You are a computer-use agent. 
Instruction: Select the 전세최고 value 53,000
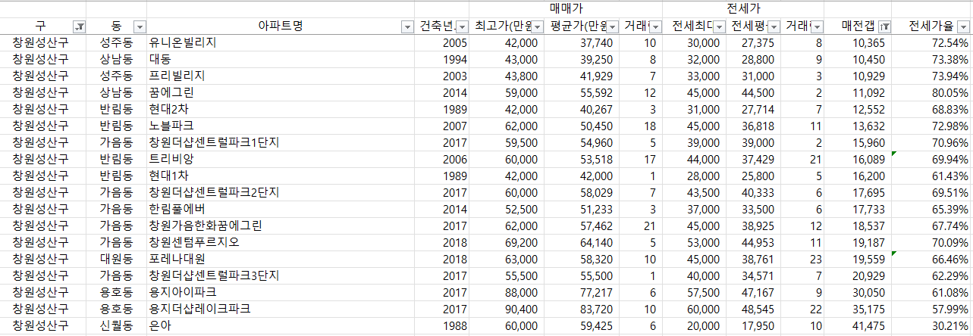click(x=695, y=241)
